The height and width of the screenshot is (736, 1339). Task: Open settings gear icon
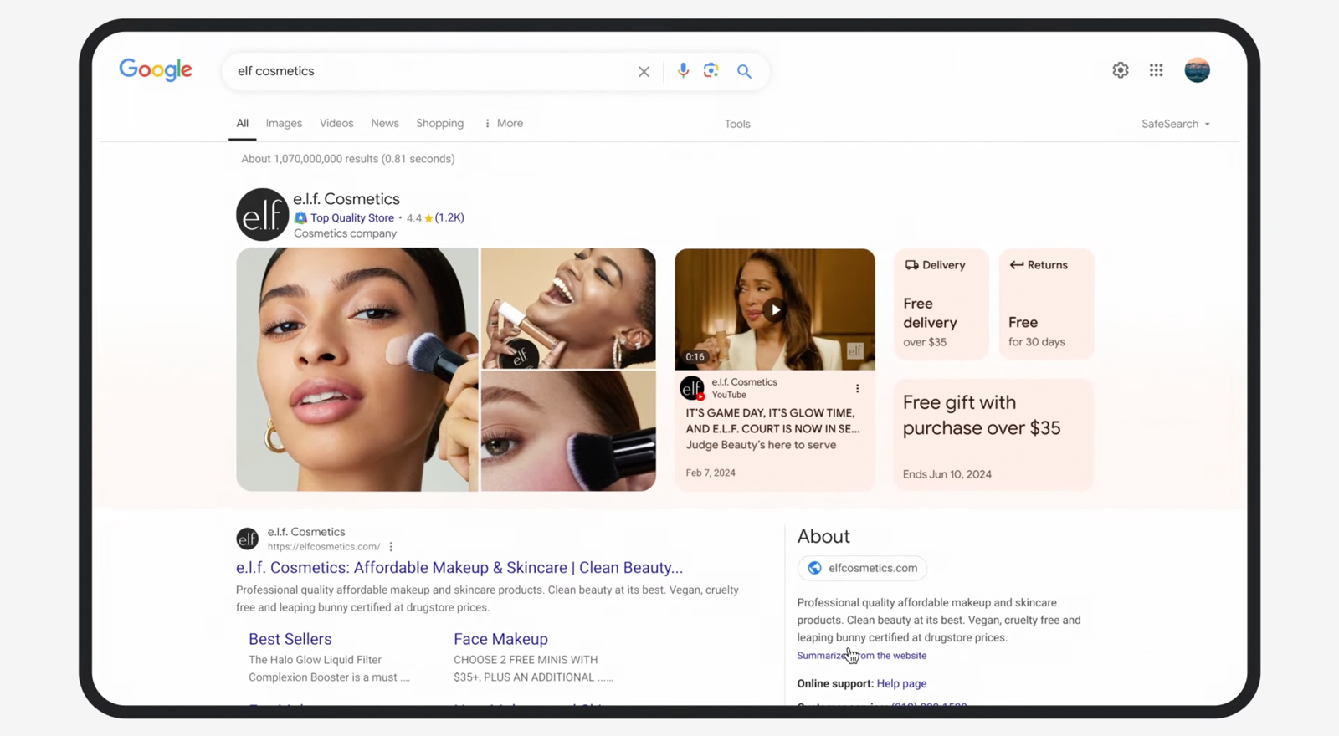coord(1121,70)
